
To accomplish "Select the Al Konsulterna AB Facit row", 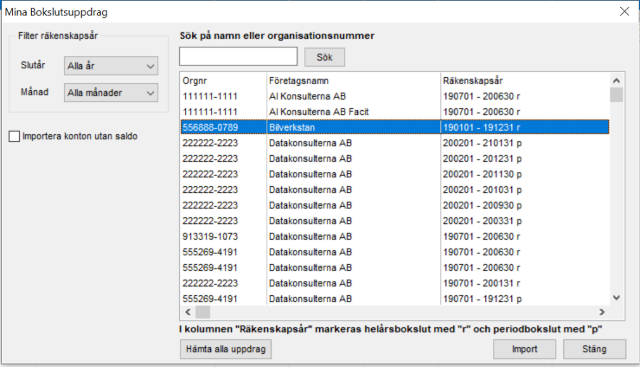I will (x=395, y=112).
